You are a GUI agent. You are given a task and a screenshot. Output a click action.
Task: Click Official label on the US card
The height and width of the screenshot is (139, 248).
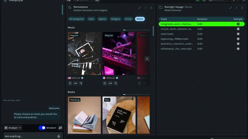tap(76, 78)
